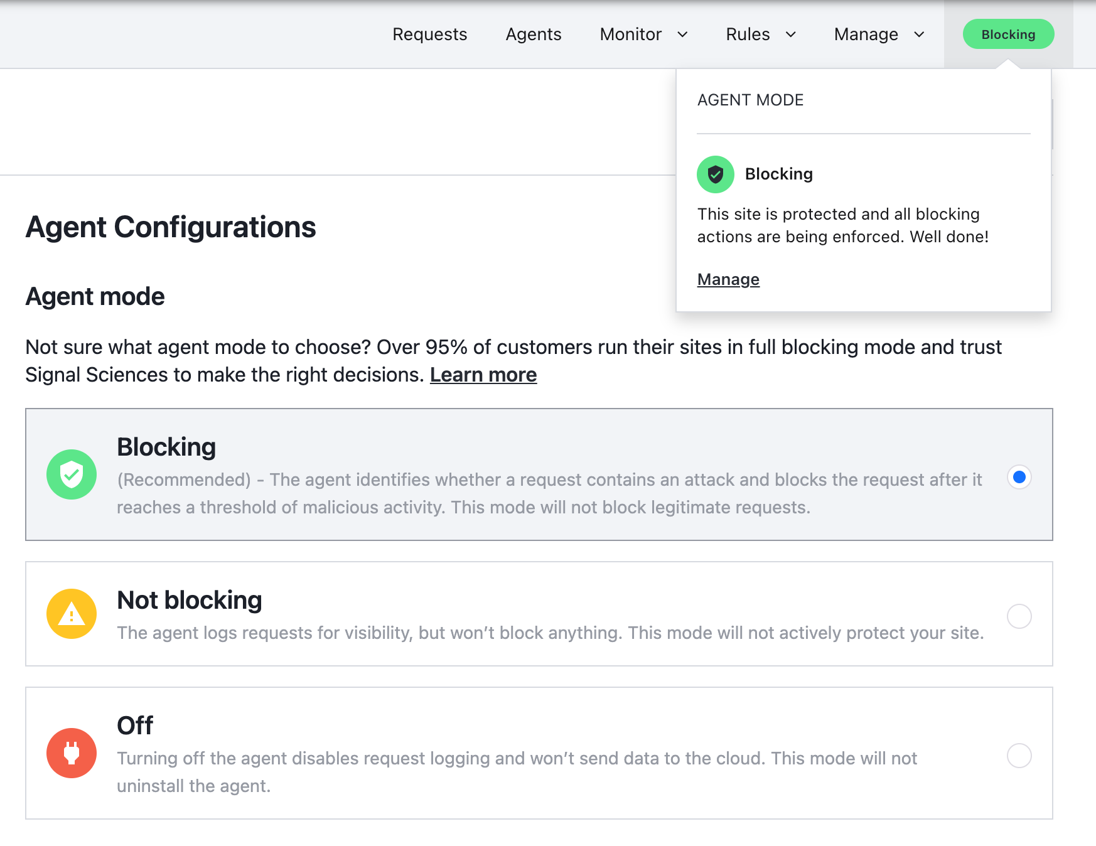Open the Learn more link
This screenshot has height=846, width=1096.
pos(483,375)
